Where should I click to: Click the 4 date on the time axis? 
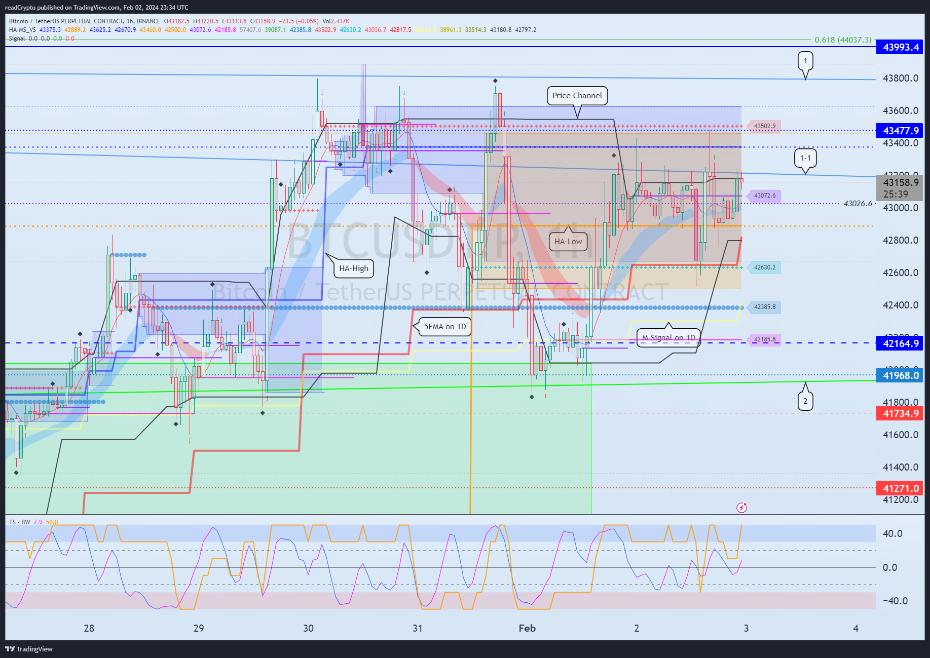click(856, 628)
